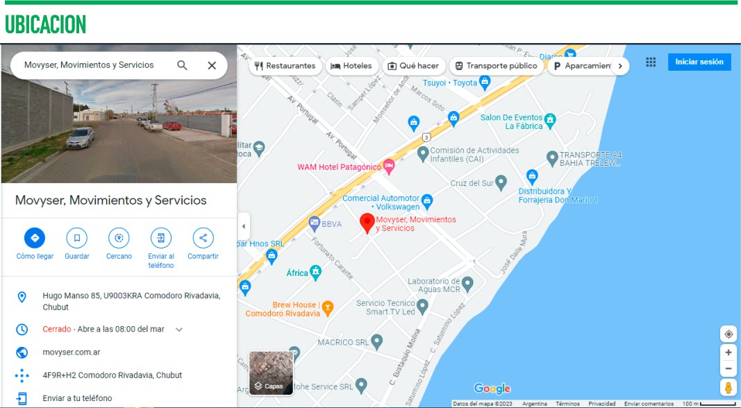Screen dimensions: 741x408
Task: Click the Comisión de Actividades Infantiles marker
Action: coord(423,153)
